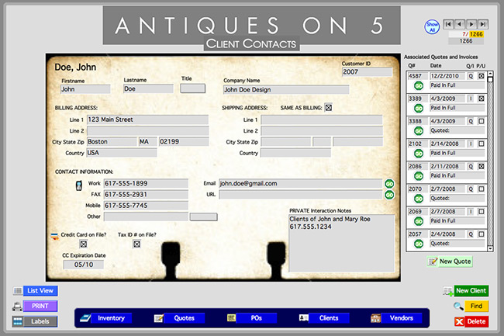Toggle P/U checkbox for quote 4587
This screenshot has height=336, width=504.
pyautogui.click(x=482, y=76)
